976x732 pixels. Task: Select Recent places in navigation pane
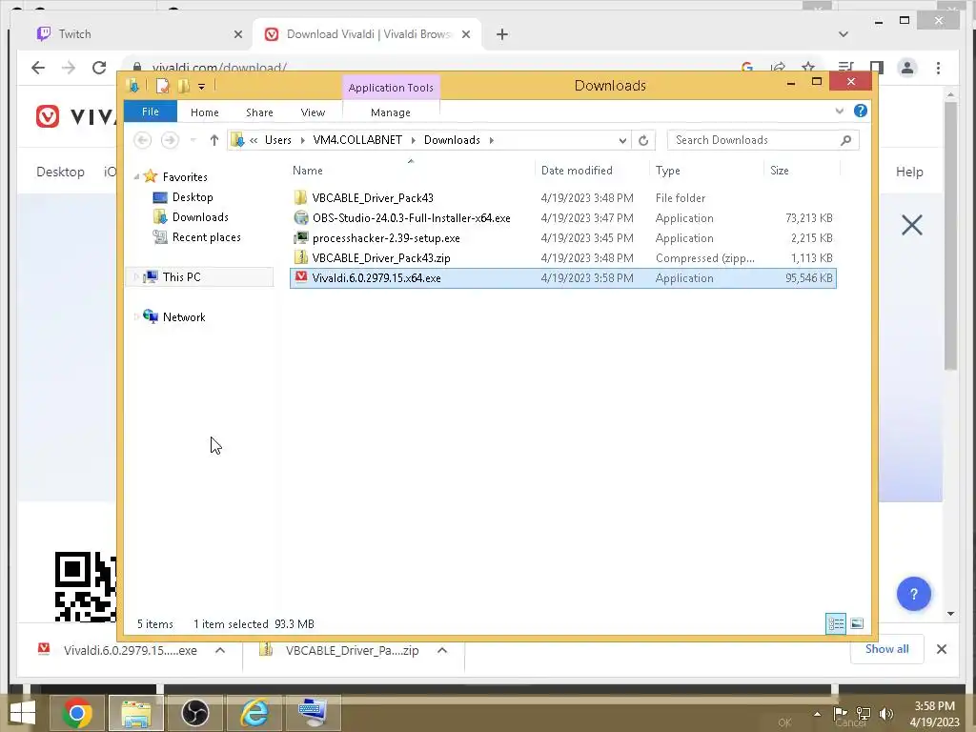(206, 237)
